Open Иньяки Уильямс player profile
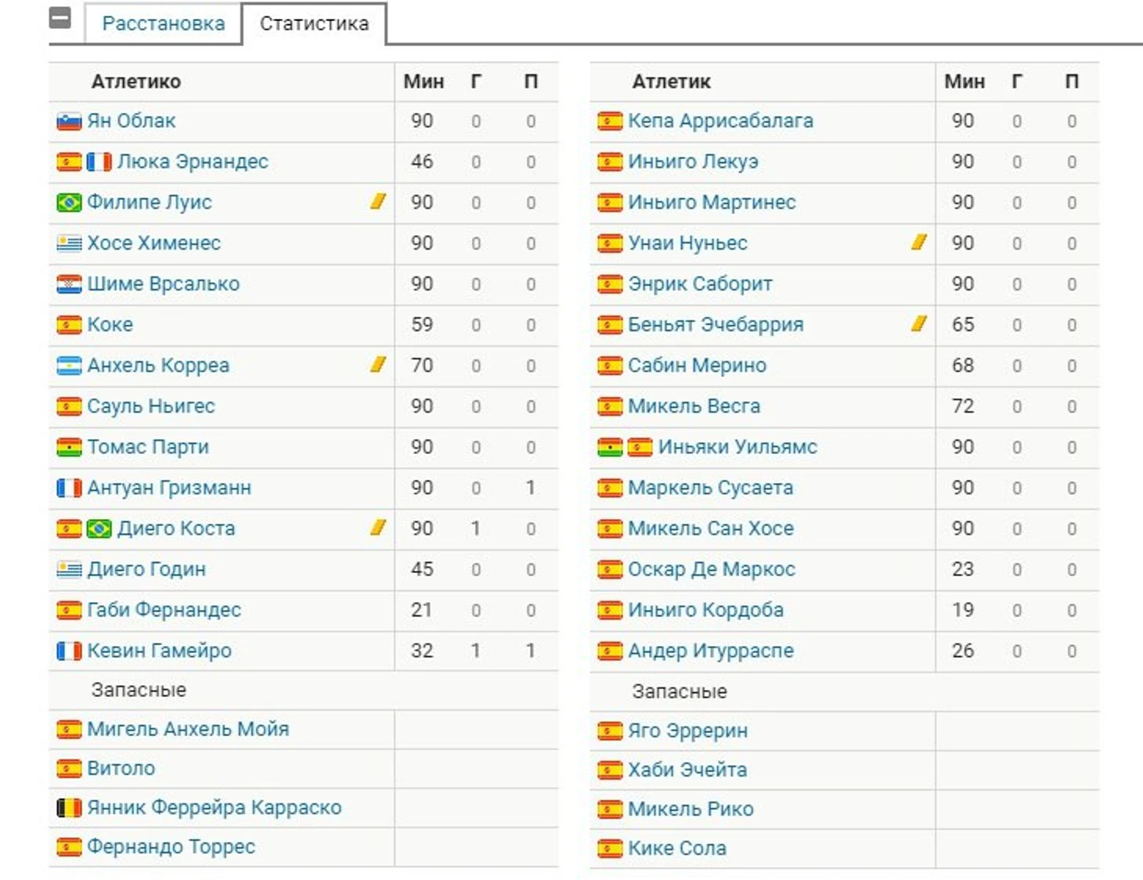This screenshot has width=1143, height=880. click(x=737, y=447)
